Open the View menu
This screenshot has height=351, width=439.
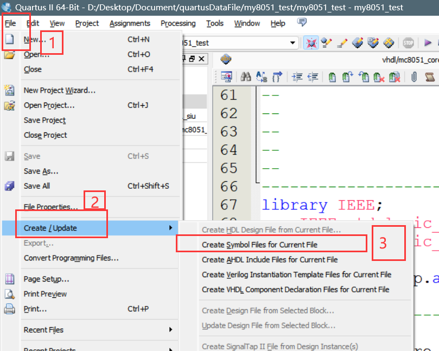pyautogui.click(x=57, y=23)
